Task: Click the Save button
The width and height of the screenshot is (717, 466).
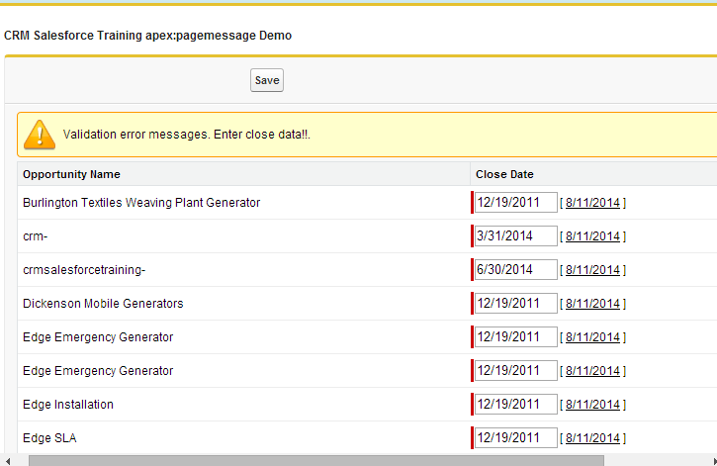Action: tap(267, 80)
